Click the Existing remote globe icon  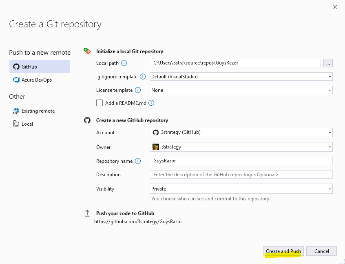point(16,111)
